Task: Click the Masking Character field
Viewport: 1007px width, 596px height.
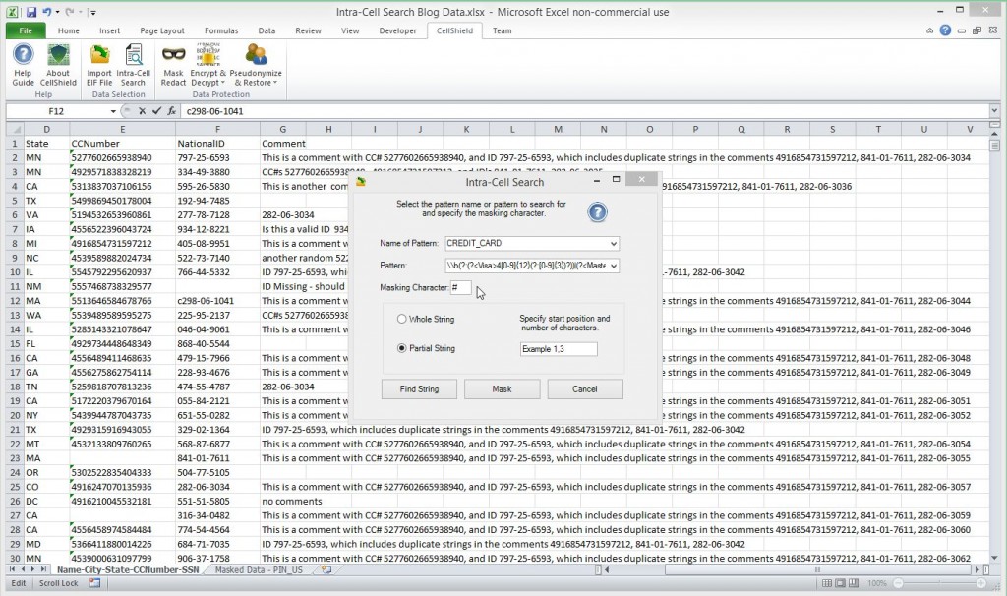Action: pyautogui.click(x=460, y=288)
